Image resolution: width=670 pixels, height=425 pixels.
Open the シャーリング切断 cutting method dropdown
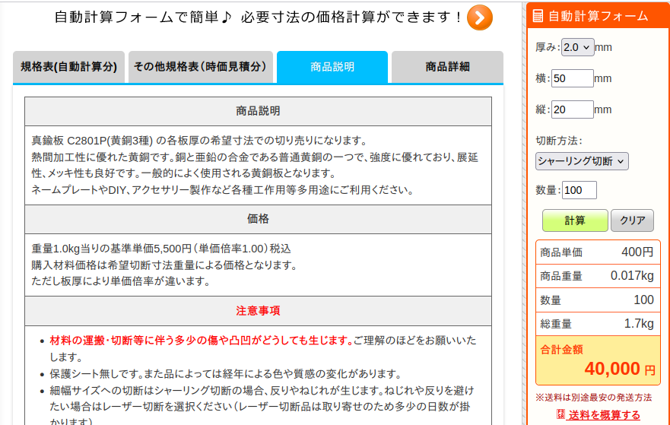coord(582,161)
